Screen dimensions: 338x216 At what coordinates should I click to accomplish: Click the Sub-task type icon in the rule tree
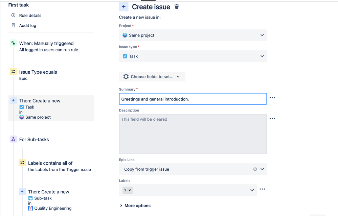[30, 198]
